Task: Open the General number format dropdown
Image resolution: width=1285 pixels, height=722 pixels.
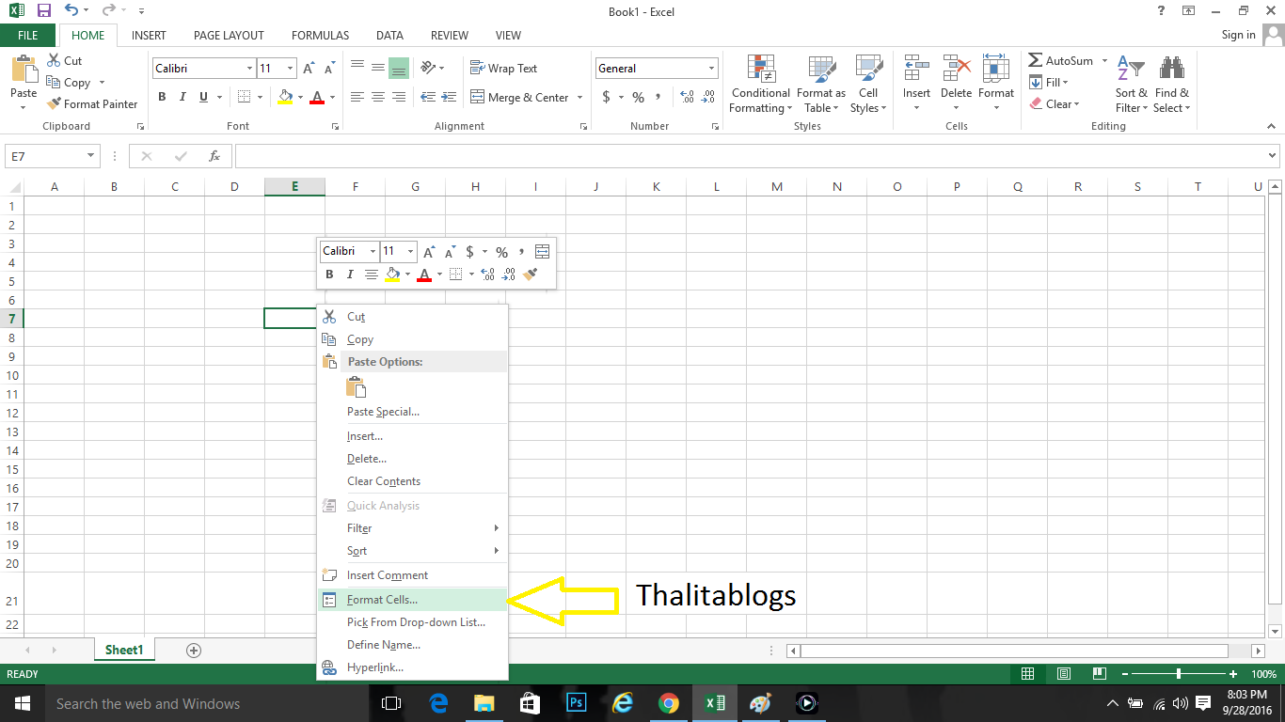Action: 656,68
